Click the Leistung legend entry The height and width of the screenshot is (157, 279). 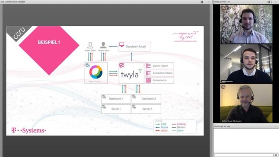178,124
